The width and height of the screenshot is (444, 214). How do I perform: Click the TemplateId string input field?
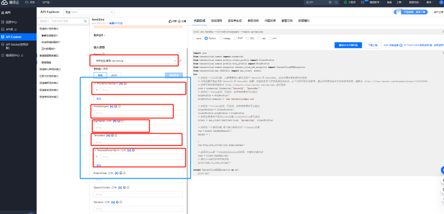(x=138, y=142)
